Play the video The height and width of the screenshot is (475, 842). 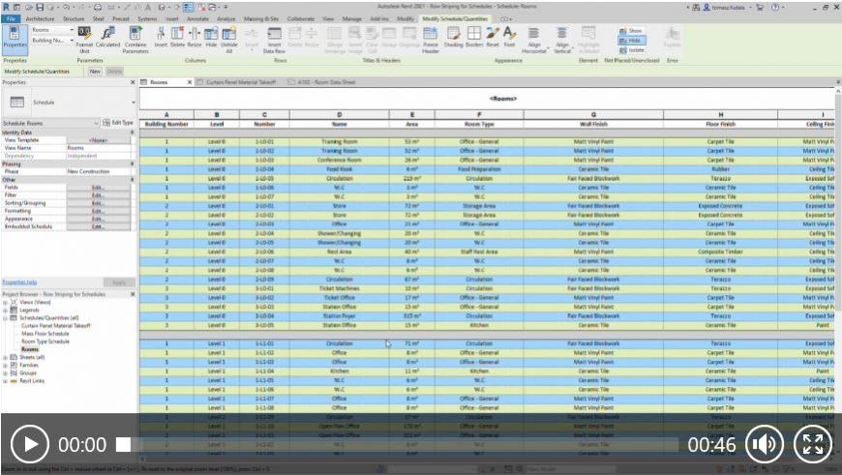coord(30,444)
